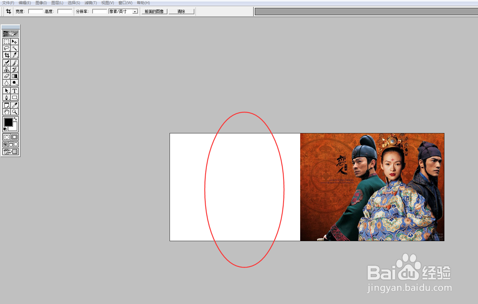
Task: Select the Airbrush tool
Action: coord(7,63)
